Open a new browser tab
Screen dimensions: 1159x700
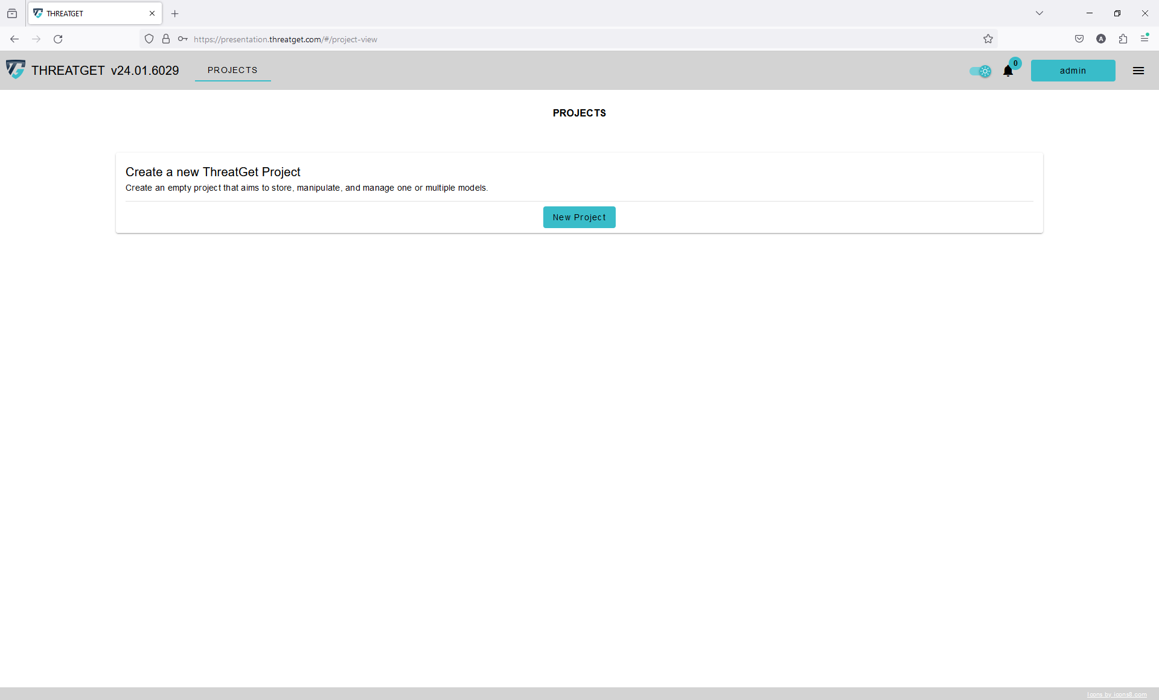pos(175,13)
